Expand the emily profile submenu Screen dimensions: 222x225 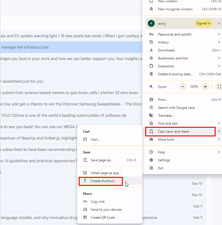click(x=219, y=23)
